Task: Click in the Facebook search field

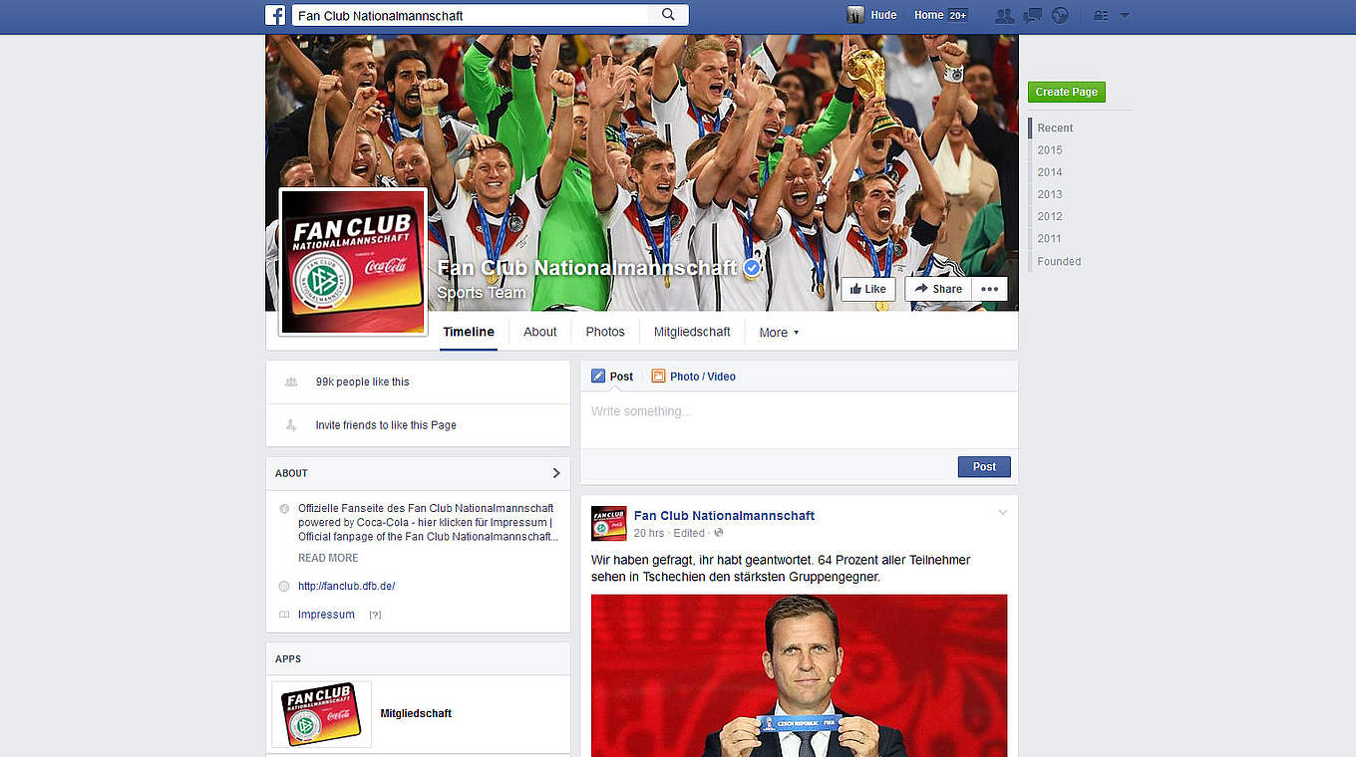Action: pyautogui.click(x=471, y=15)
